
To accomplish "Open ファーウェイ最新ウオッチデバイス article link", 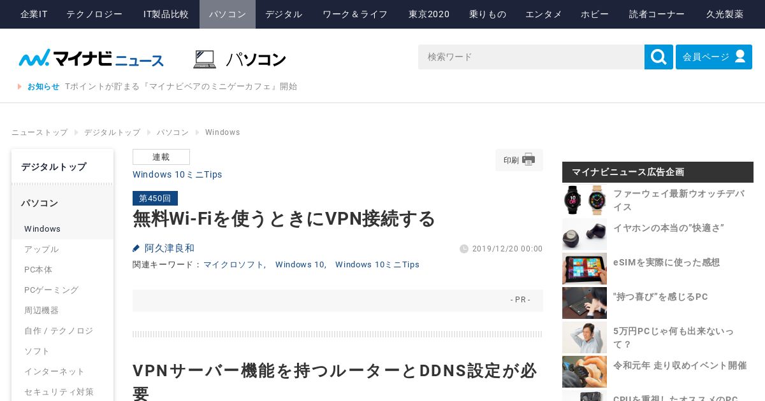I will (678, 200).
